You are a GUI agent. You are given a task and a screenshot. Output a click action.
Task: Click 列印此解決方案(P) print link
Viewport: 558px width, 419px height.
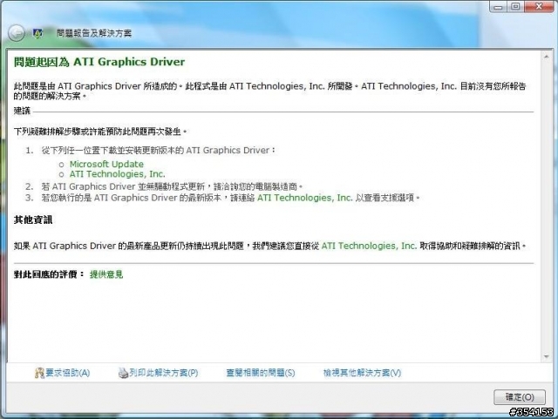164,373
